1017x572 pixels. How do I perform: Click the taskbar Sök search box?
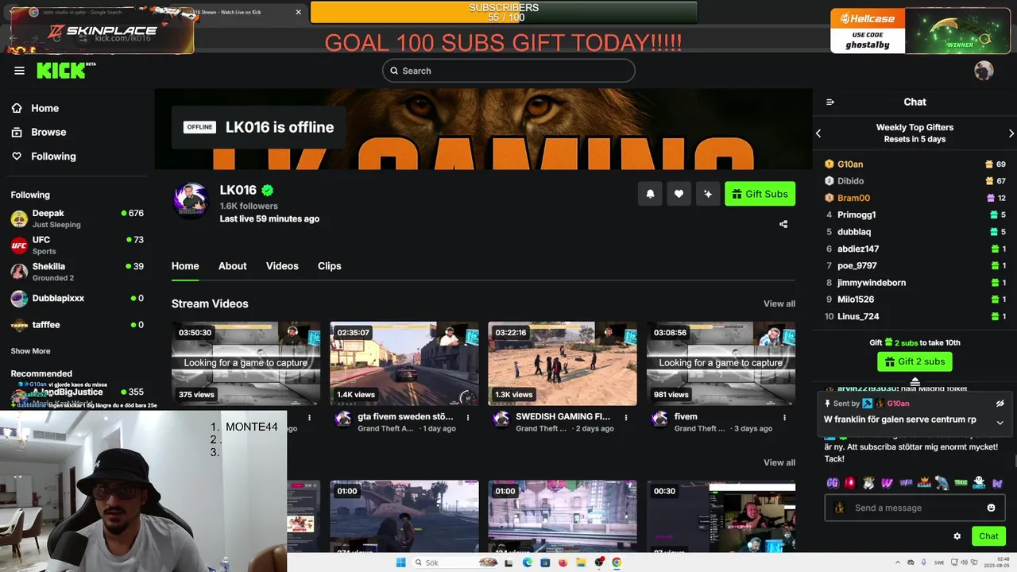457,562
